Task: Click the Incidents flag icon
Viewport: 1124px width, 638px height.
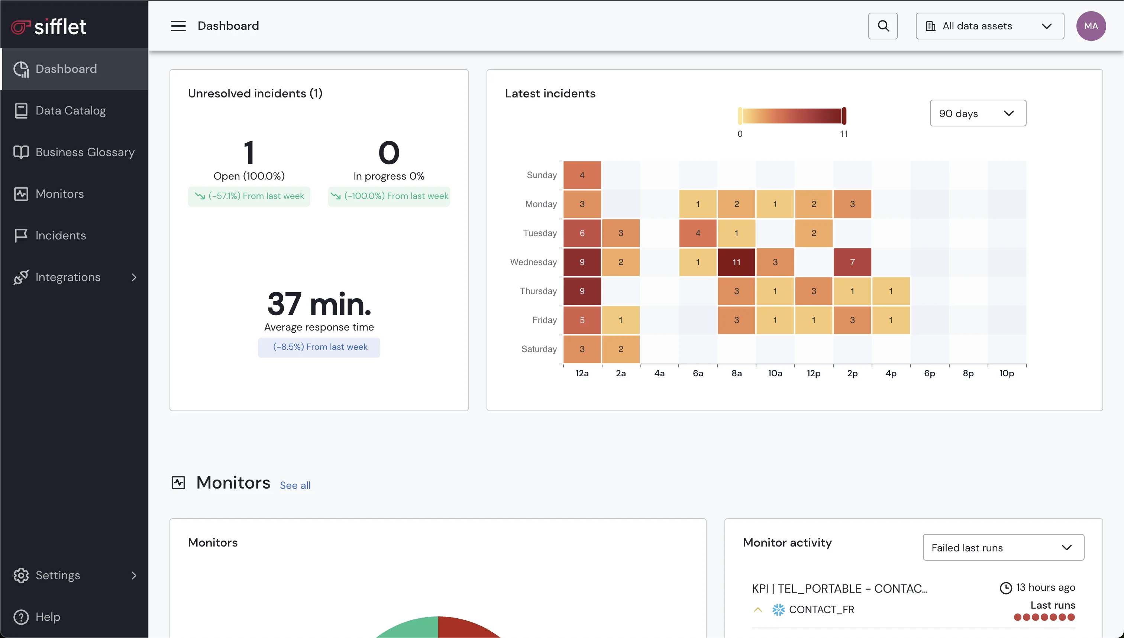Action: tap(21, 235)
